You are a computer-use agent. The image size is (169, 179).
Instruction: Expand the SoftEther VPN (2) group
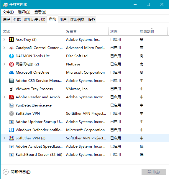click(x=4, y=138)
